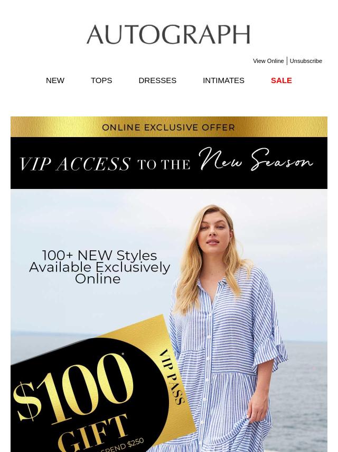This screenshot has height=452, width=338.
Task: Browse the INTIMATES section
Action: click(x=223, y=80)
